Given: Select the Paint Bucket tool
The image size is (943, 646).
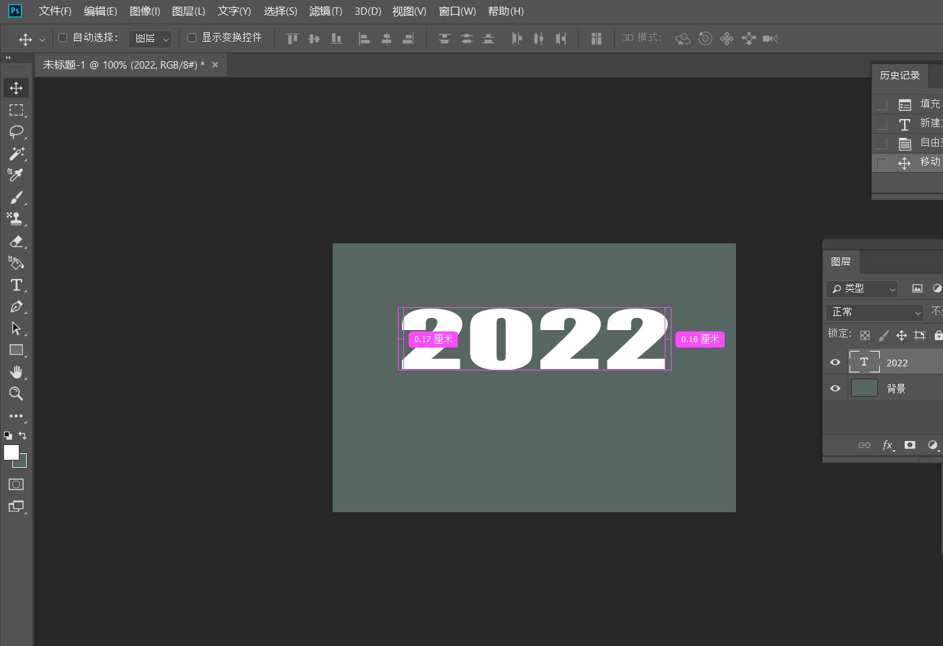Looking at the screenshot, I should (x=16, y=263).
